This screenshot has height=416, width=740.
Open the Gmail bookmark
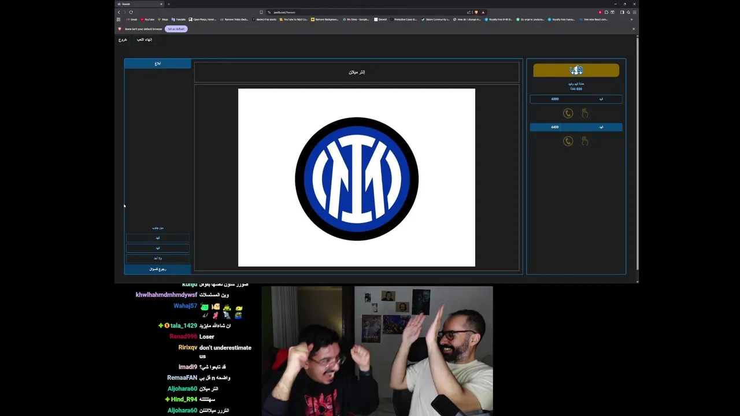click(x=132, y=20)
